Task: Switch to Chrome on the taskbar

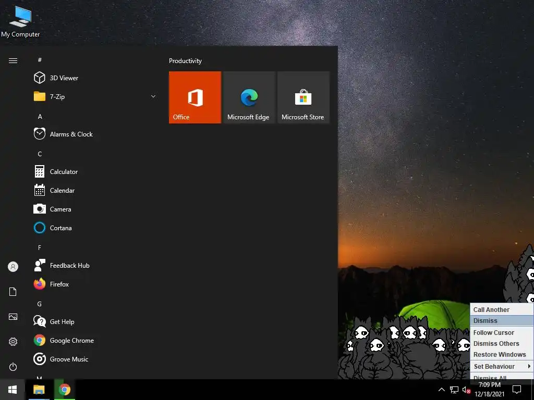Action: click(64, 390)
